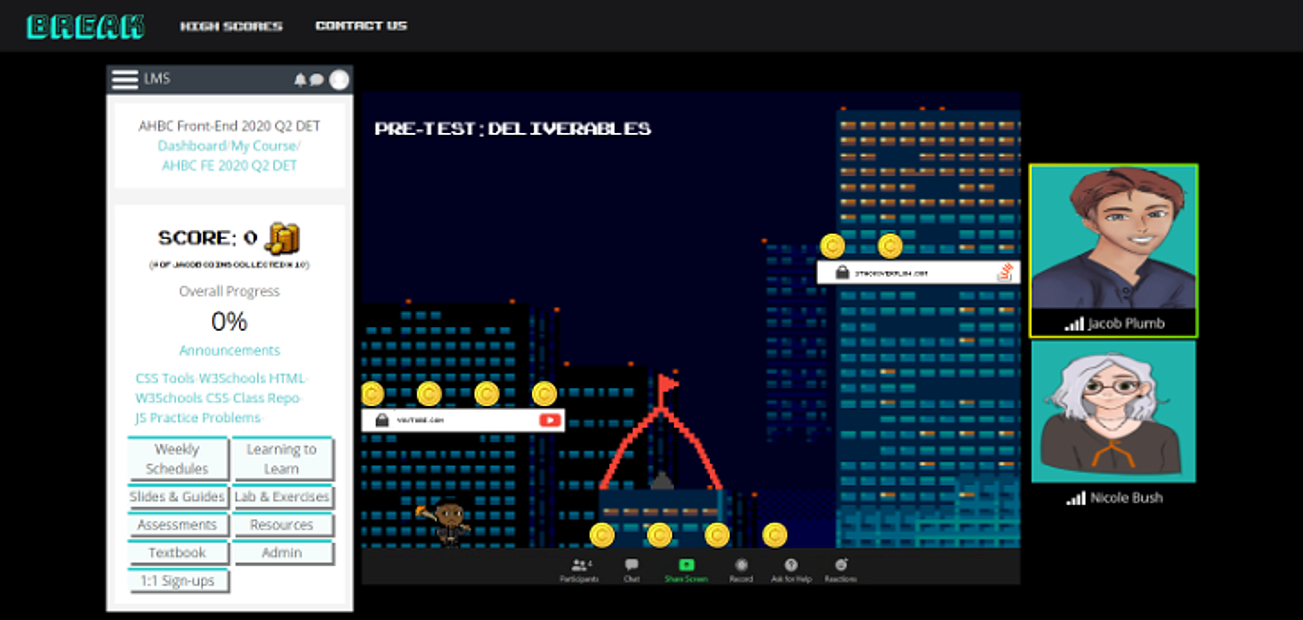The image size is (1303, 620).
Task: Follow the My Course breadcrumb link
Action: coord(263,146)
